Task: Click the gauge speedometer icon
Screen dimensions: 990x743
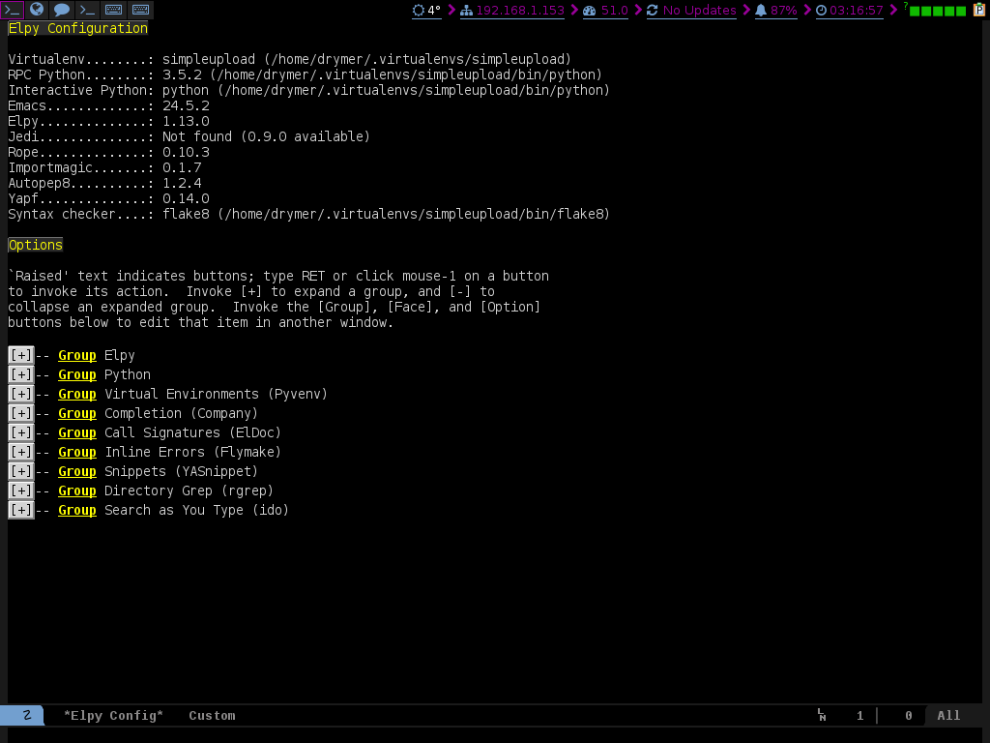Action: (x=589, y=10)
